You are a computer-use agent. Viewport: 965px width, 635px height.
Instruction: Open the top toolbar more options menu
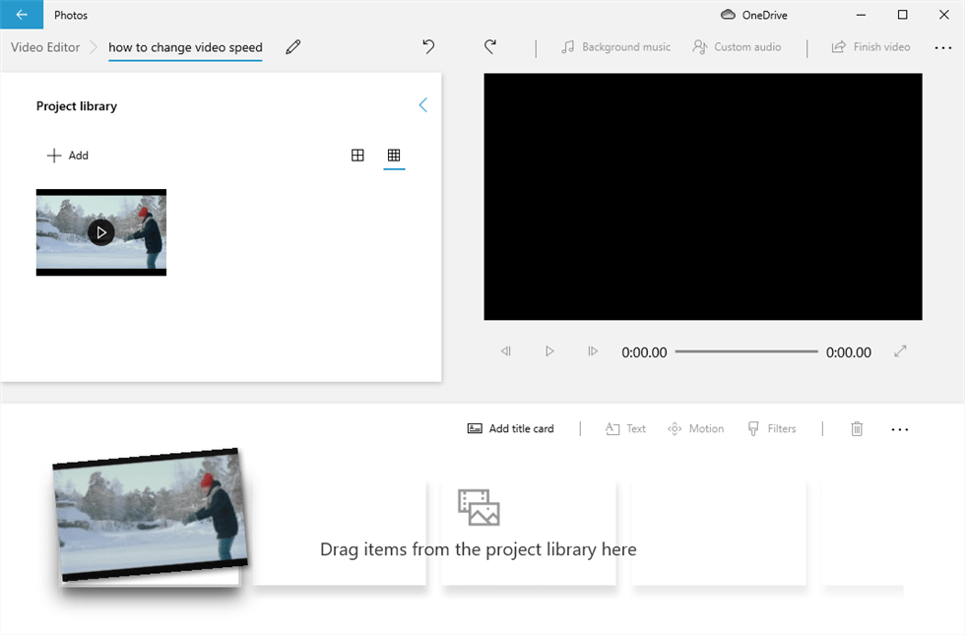pos(943,47)
